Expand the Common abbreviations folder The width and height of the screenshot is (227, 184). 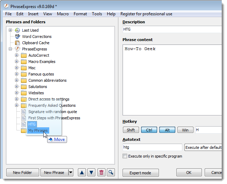(x=17, y=80)
